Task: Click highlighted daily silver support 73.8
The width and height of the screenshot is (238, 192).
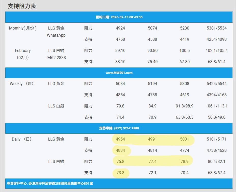Action: tap(120, 173)
